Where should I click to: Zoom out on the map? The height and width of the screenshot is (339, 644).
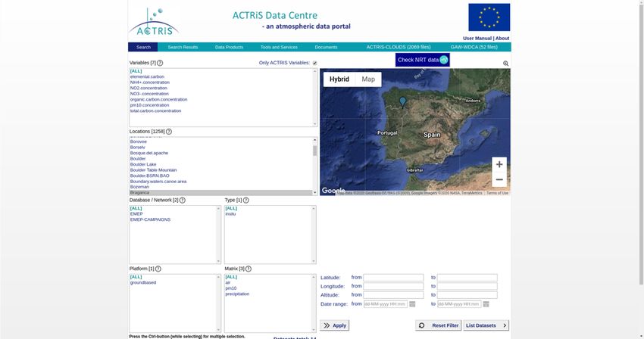click(x=499, y=180)
